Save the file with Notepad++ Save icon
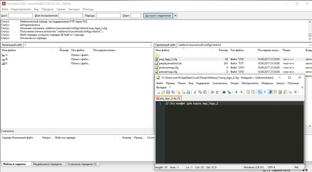Viewport: 312px width, 172px height. point(168,92)
